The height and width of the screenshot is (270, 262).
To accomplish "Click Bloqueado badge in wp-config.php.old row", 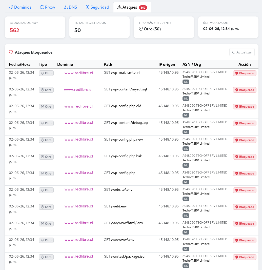I will point(245,107).
